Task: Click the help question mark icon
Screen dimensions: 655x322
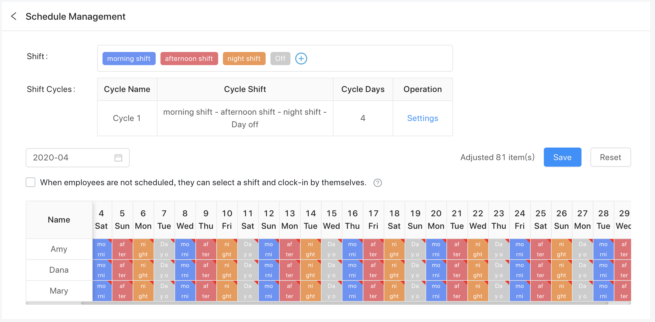Action: 377,183
